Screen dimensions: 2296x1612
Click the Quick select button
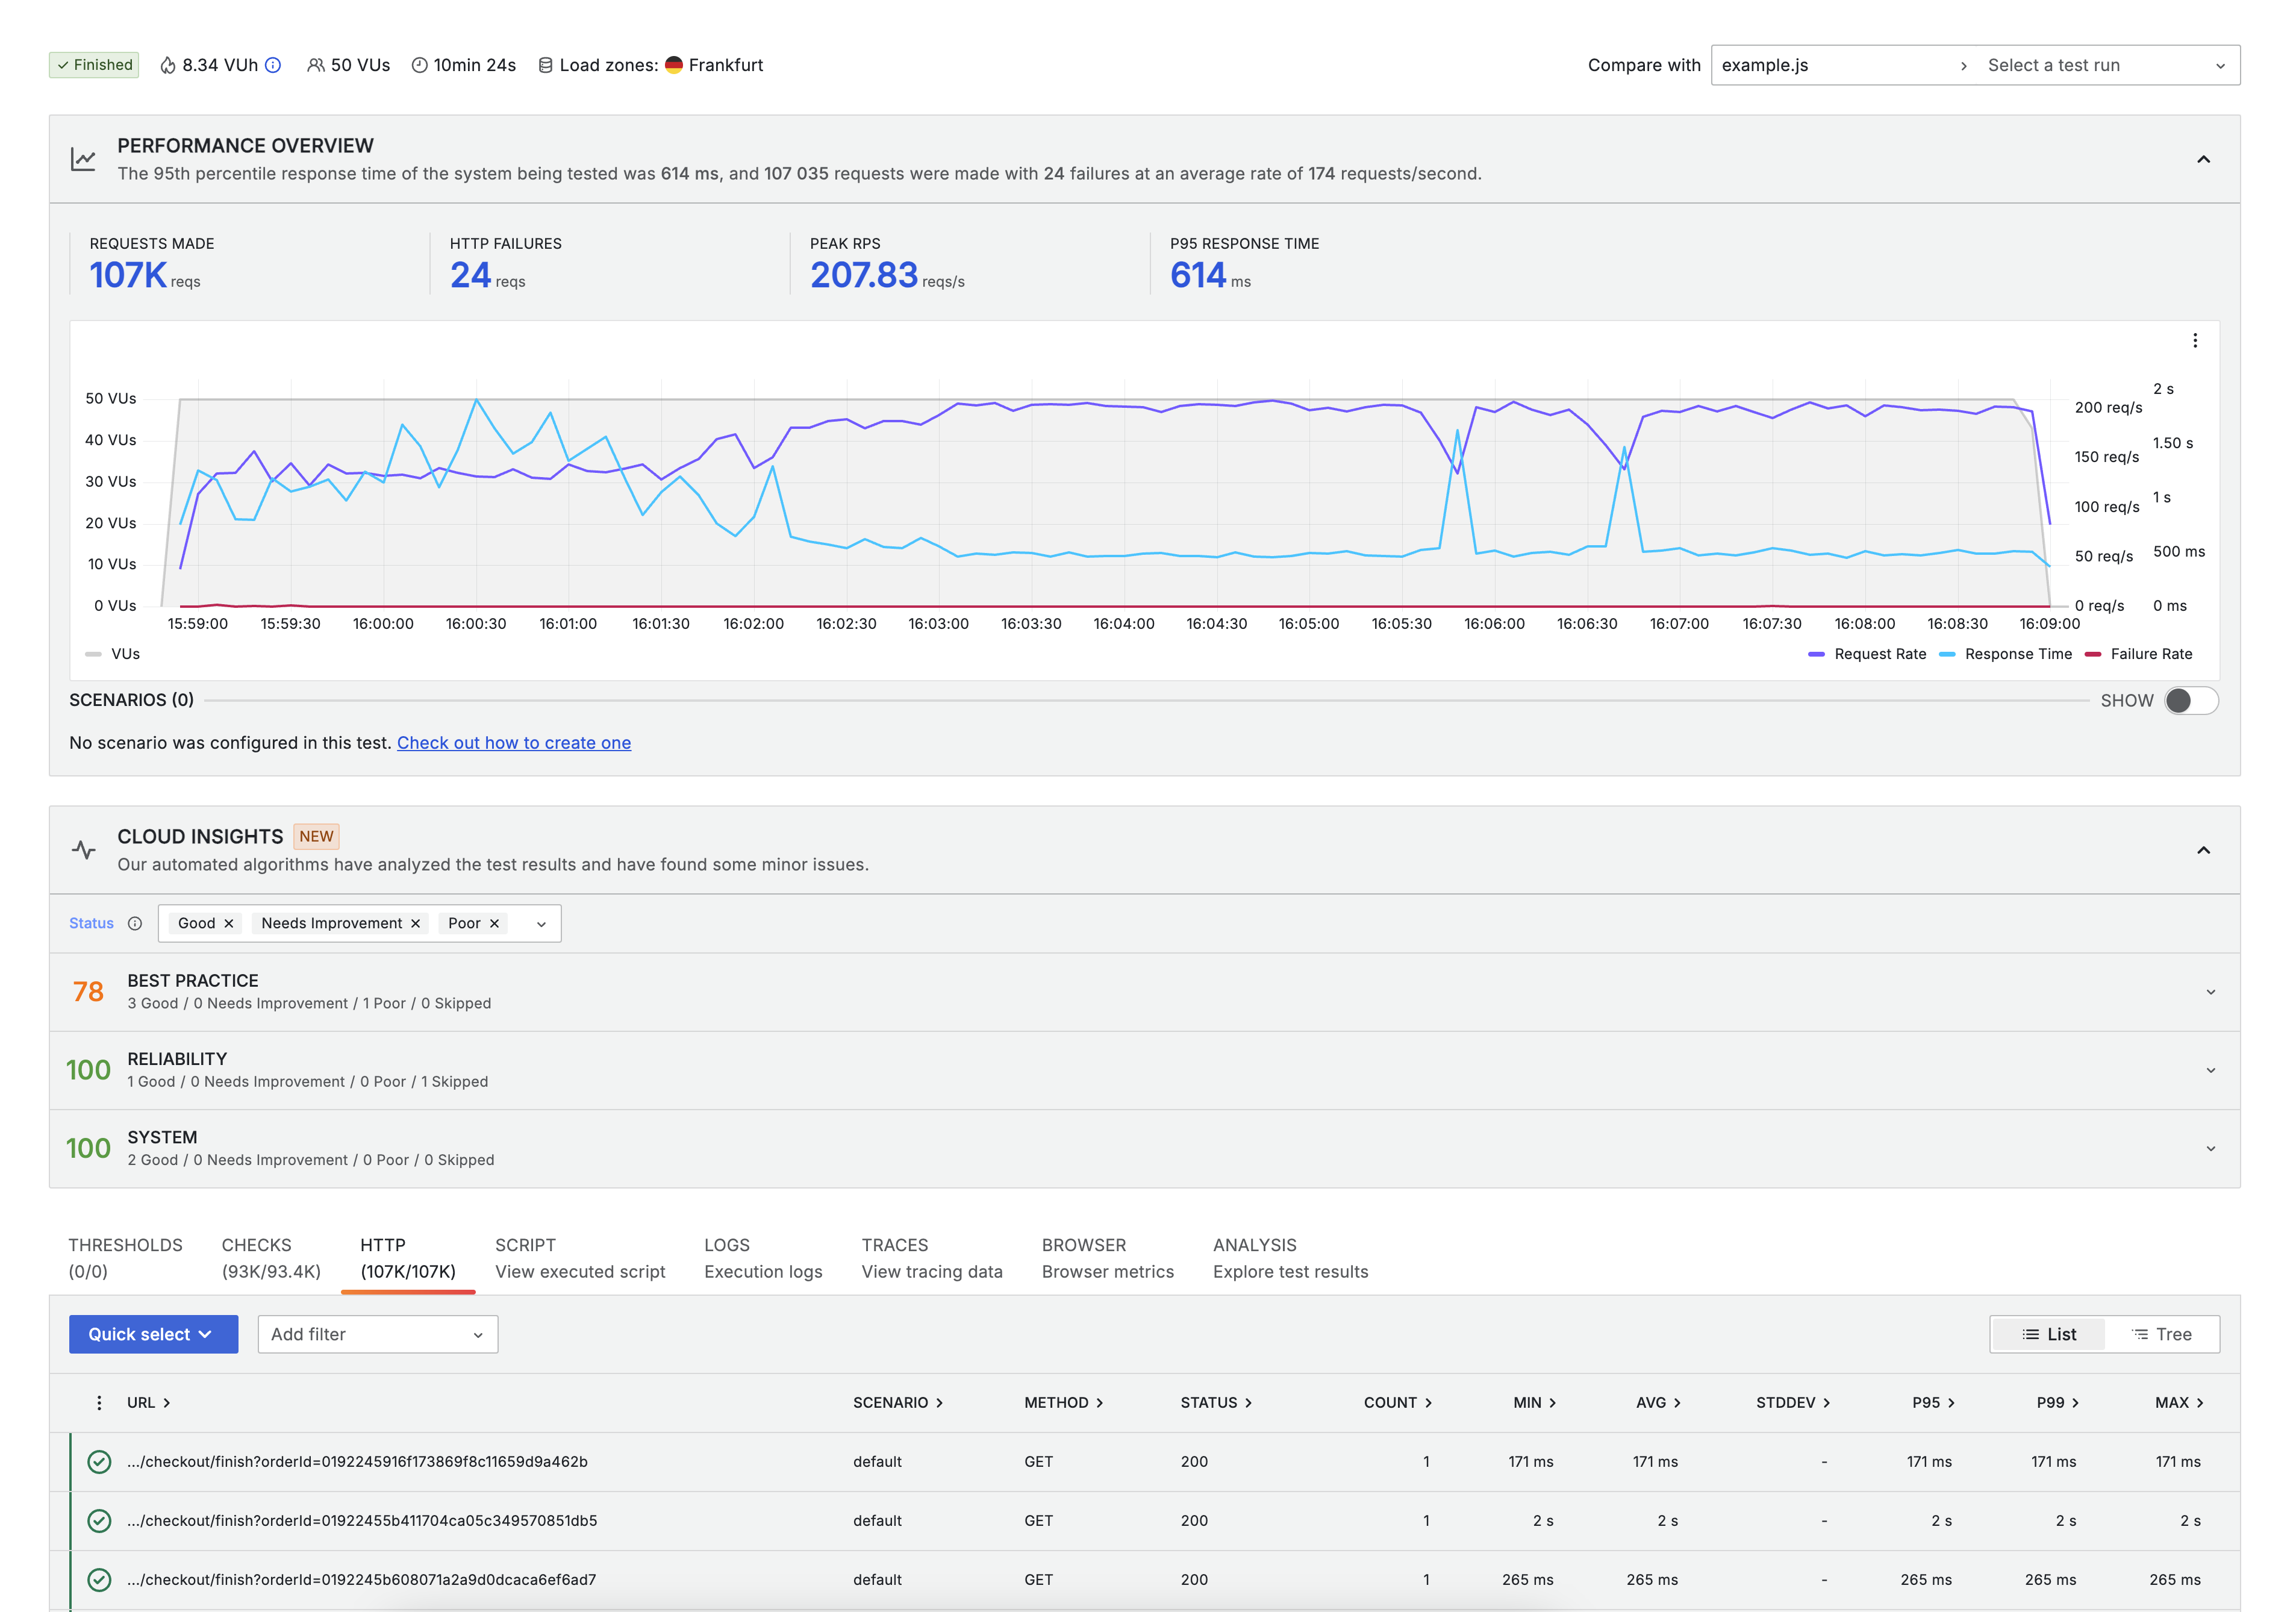[x=152, y=1334]
